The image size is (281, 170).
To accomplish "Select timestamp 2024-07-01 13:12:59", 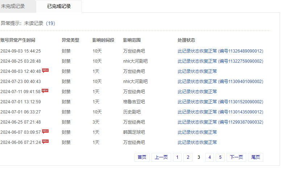I will coord(21,102).
